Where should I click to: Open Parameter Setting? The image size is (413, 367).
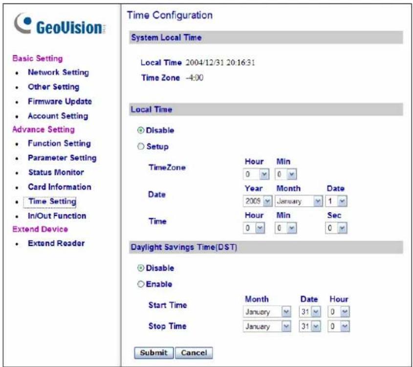click(x=62, y=158)
